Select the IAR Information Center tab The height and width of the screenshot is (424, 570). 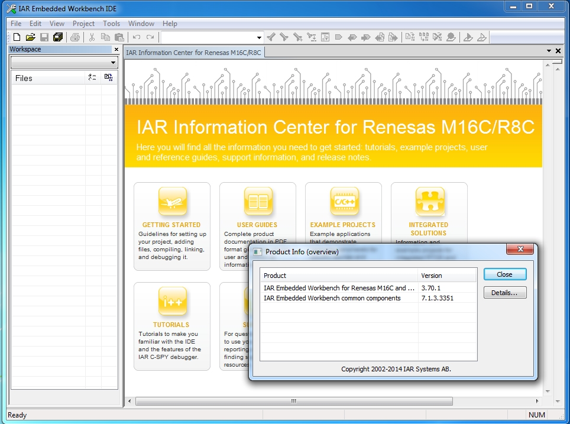pos(193,53)
